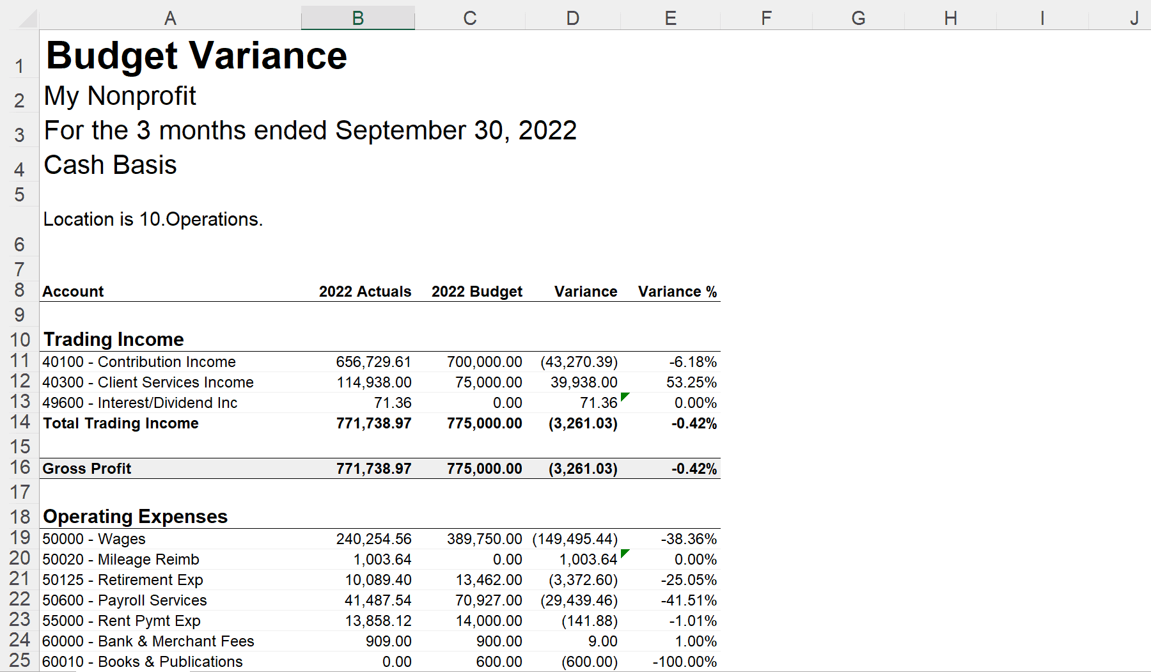
Task: Click 'Location is 10.Operations.' cell
Action: (x=153, y=219)
